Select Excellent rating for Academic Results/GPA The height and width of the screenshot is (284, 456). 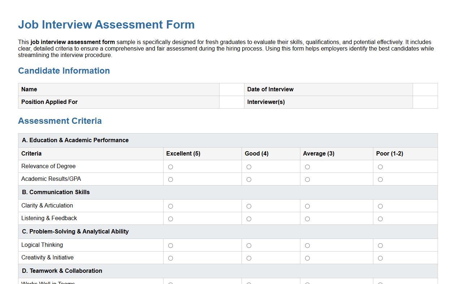click(170, 179)
